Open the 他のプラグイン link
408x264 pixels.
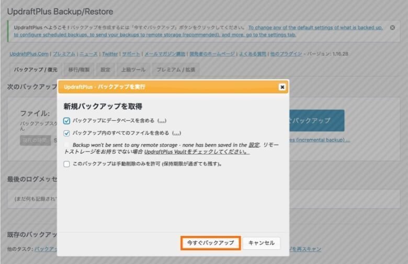pyautogui.click(x=286, y=54)
